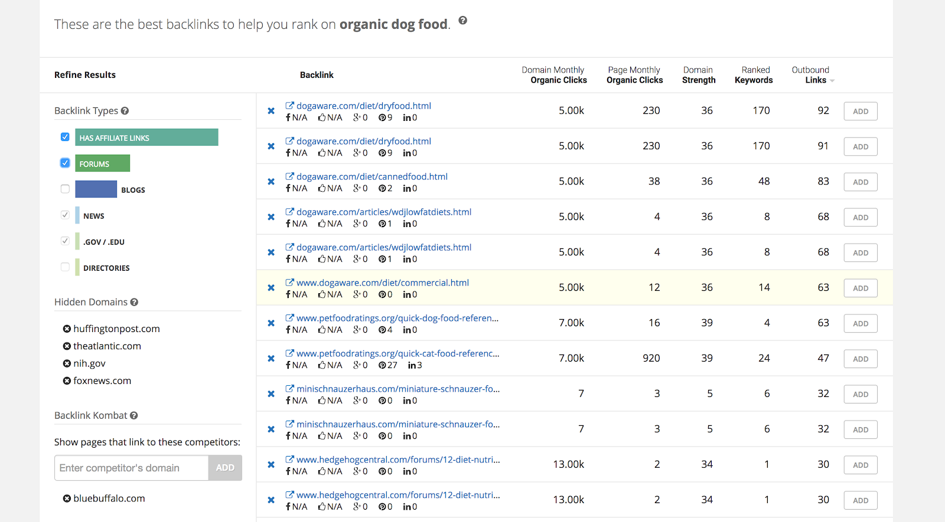Click the nih.gov hidden domain text
This screenshot has height=522, width=945.
coord(89,363)
